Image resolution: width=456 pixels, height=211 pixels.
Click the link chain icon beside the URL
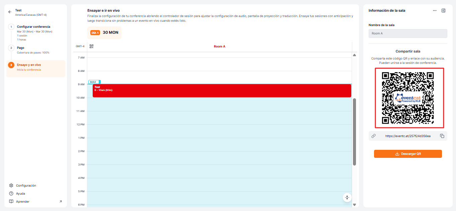(374, 136)
